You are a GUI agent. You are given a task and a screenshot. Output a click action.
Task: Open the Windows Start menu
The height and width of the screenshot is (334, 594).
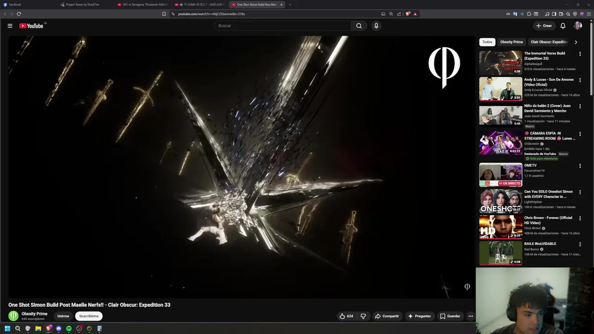pyautogui.click(x=7, y=328)
